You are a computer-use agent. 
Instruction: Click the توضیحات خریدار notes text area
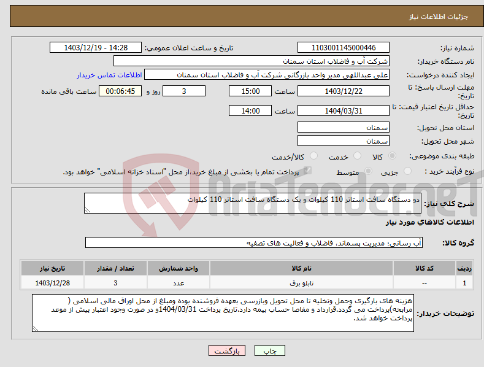click(x=223, y=313)
